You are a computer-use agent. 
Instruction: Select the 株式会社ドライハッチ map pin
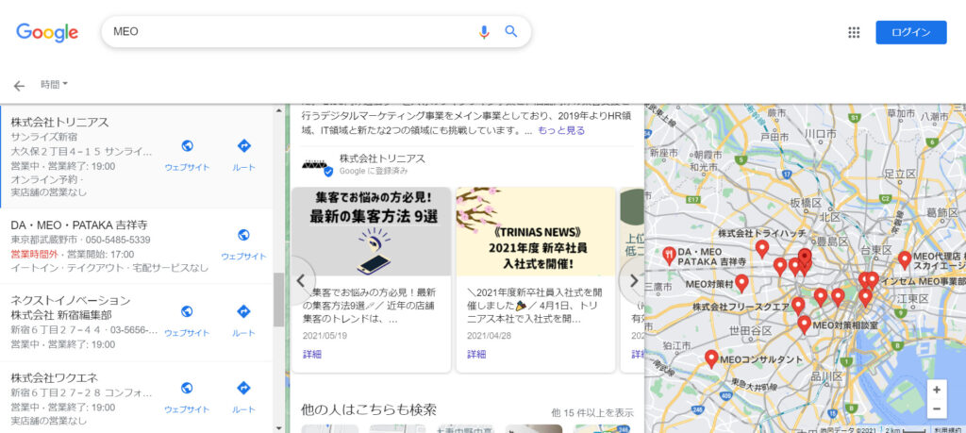click(x=762, y=249)
